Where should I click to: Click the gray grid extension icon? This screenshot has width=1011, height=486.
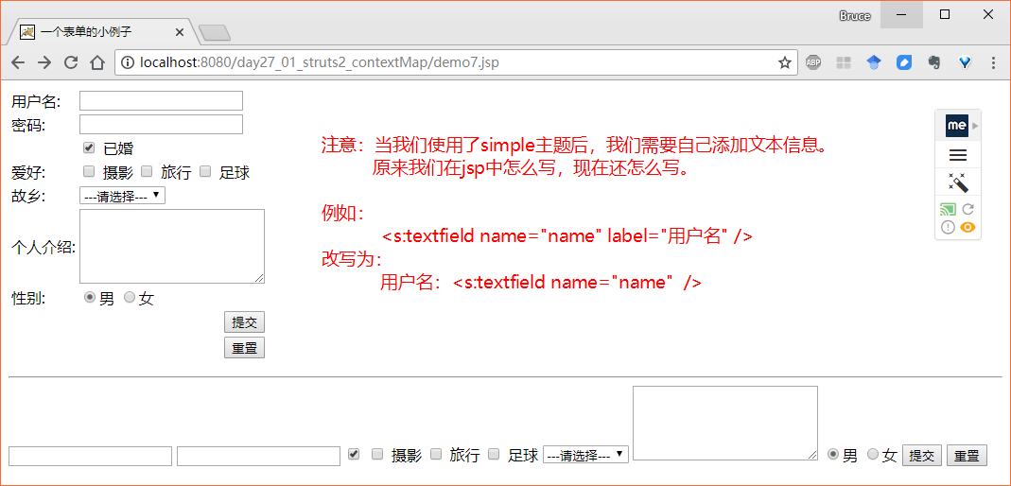[x=844, y=62]
